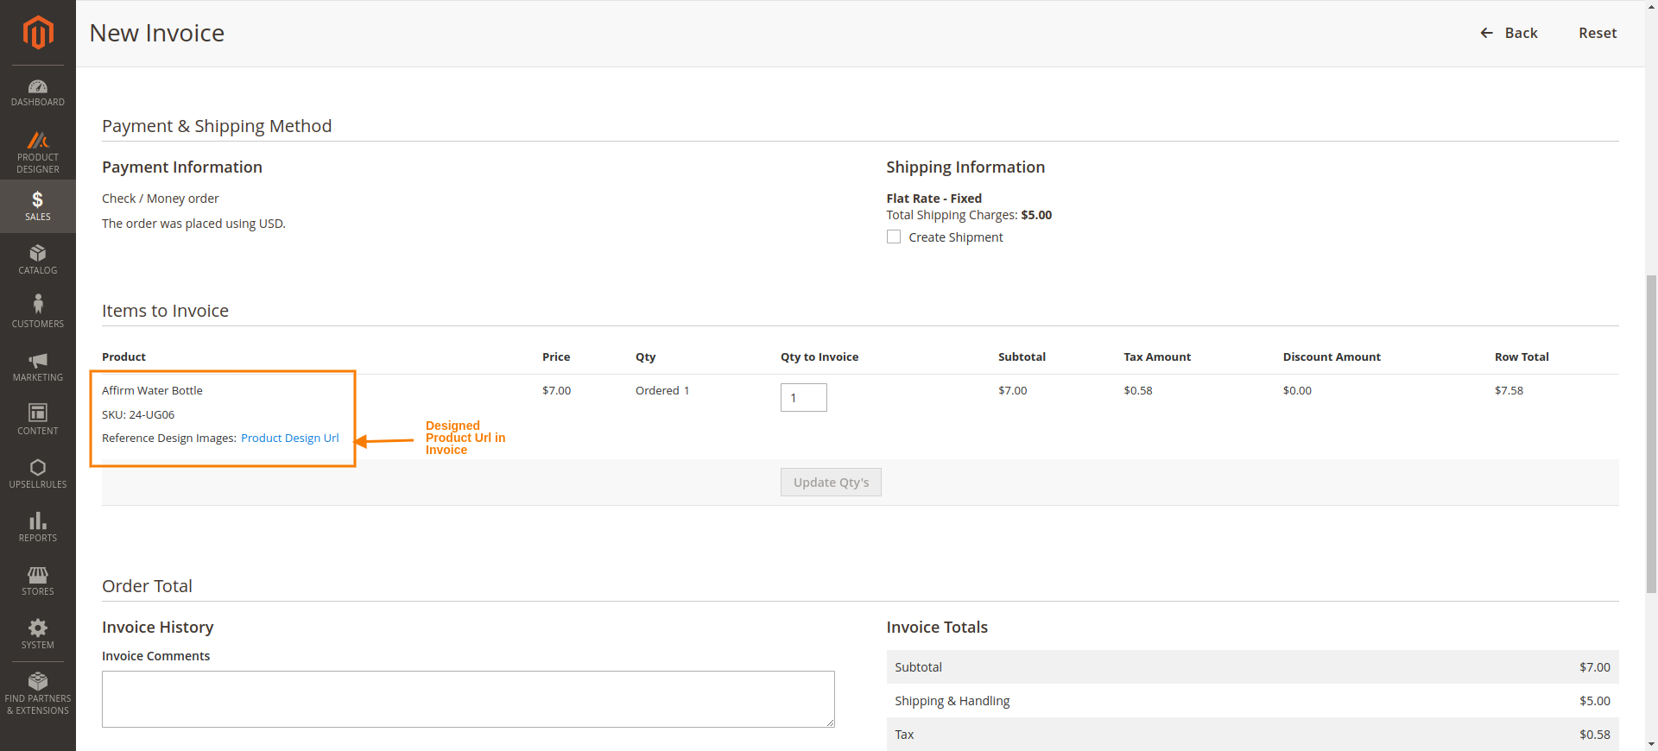Click the Update Qty's button
This screenshot has width=1658, height=751.
[x=831, y=483]
